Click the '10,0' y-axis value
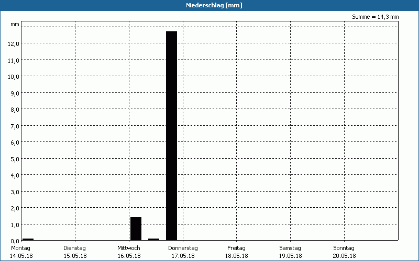Viewport: 419px width, 261px height. click(14, 77)
